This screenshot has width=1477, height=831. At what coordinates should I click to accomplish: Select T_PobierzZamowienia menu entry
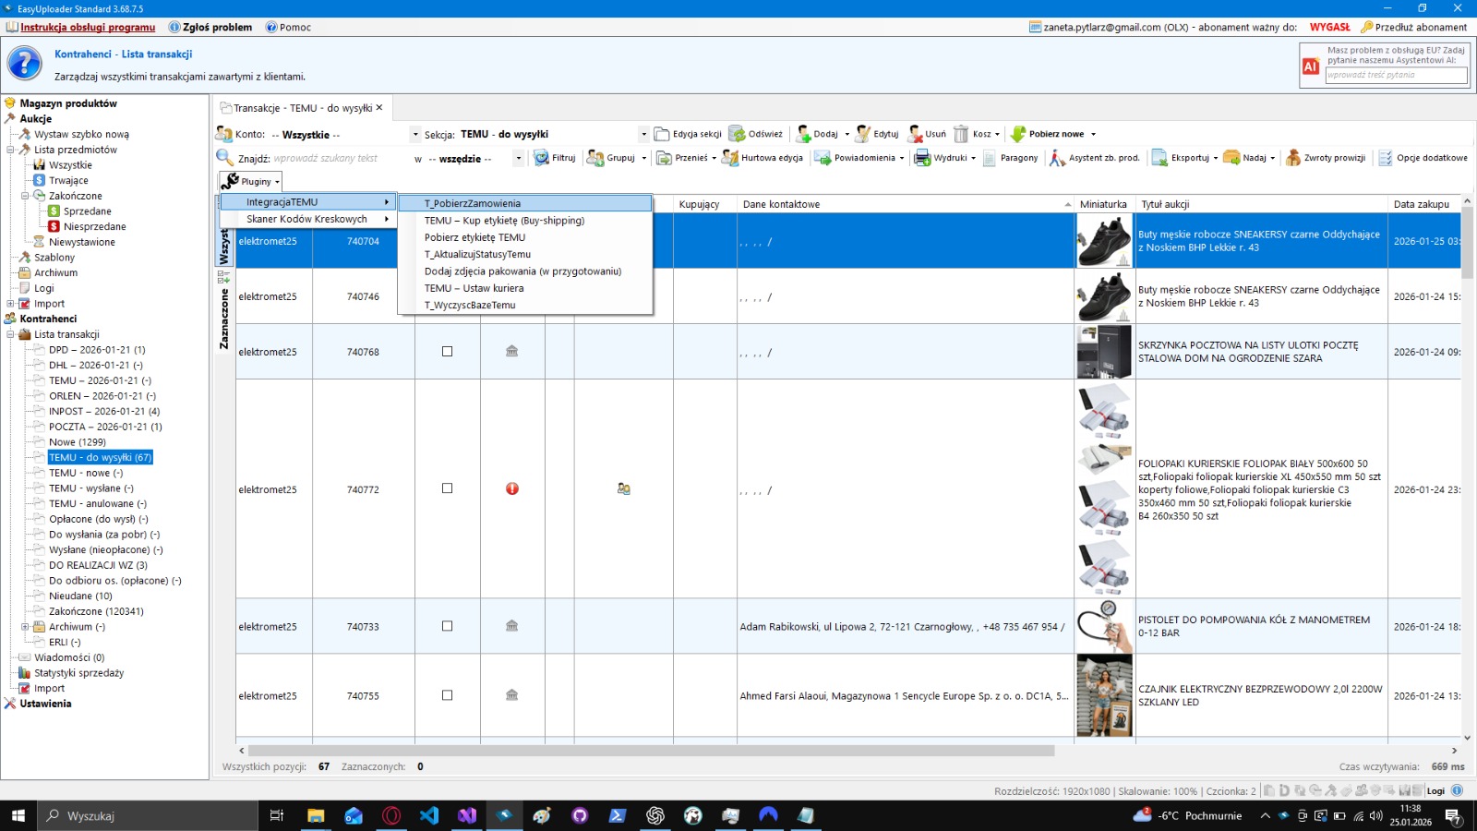525,203
